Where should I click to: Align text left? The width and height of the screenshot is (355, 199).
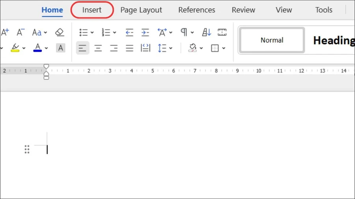(82, 48)
